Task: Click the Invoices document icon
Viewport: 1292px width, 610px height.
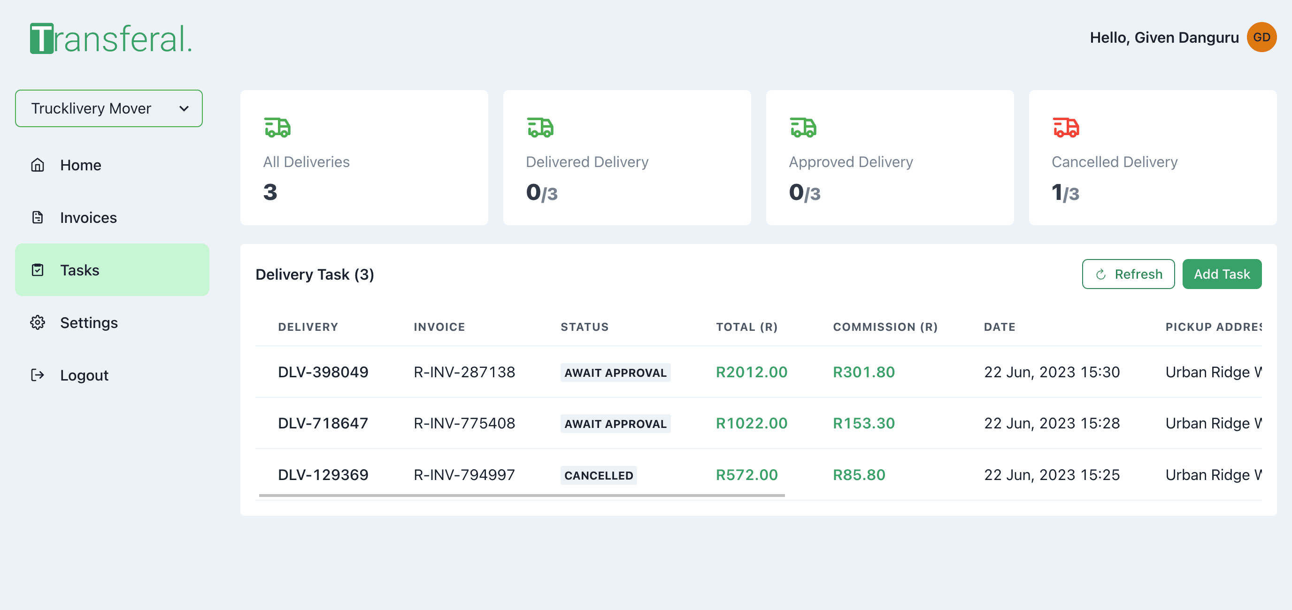Action: click(38, 218)
